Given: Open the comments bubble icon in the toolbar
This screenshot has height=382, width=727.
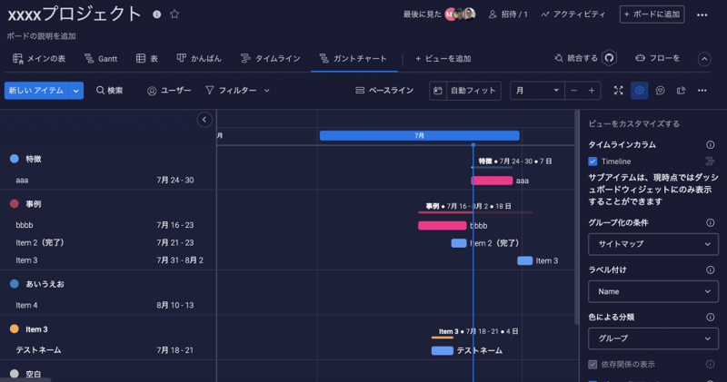Looking at the screenshot, I should pos(660,91).
